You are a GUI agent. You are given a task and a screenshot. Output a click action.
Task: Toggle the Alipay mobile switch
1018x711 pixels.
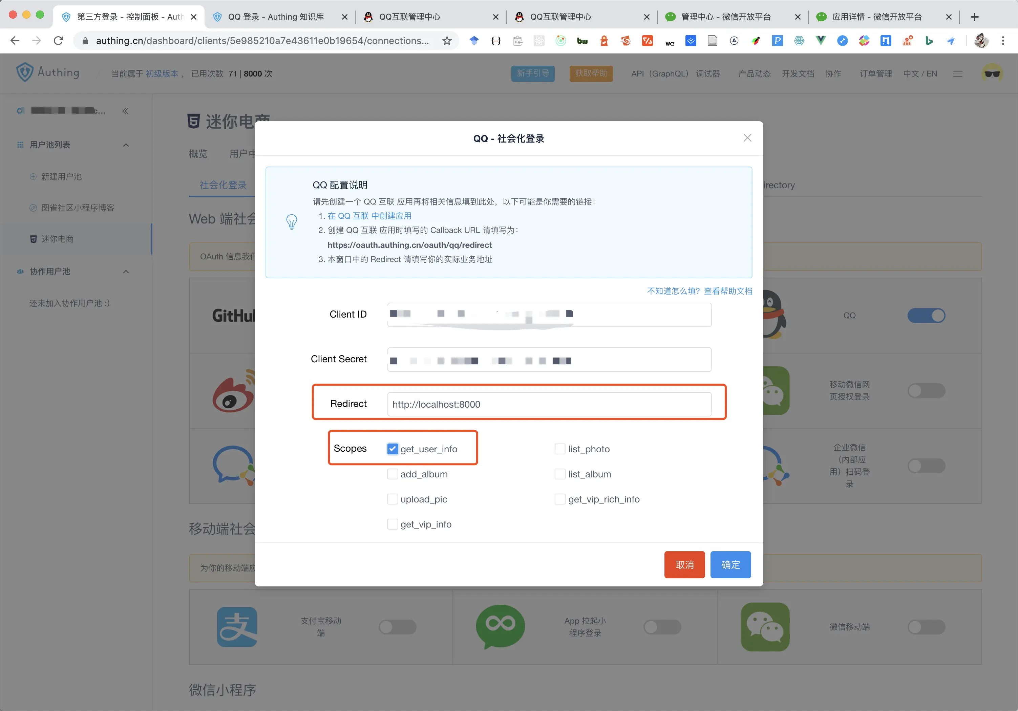coord(397,627)
